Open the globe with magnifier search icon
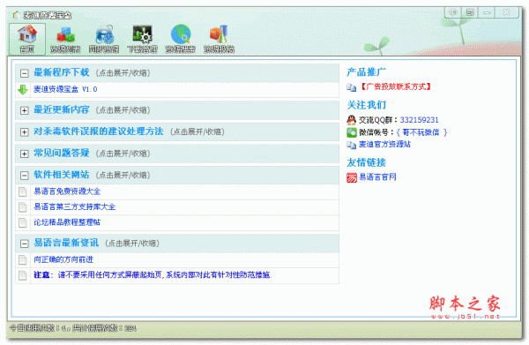Screen dimensions: 529x345 pyautogui.click(x=181, y=35)
